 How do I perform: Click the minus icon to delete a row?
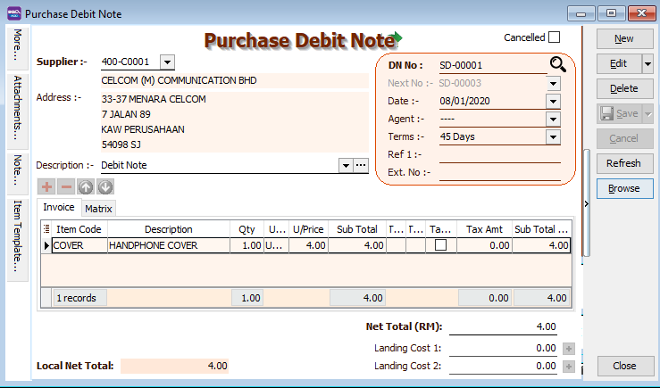pyautogui.click(x=66, y=187)
